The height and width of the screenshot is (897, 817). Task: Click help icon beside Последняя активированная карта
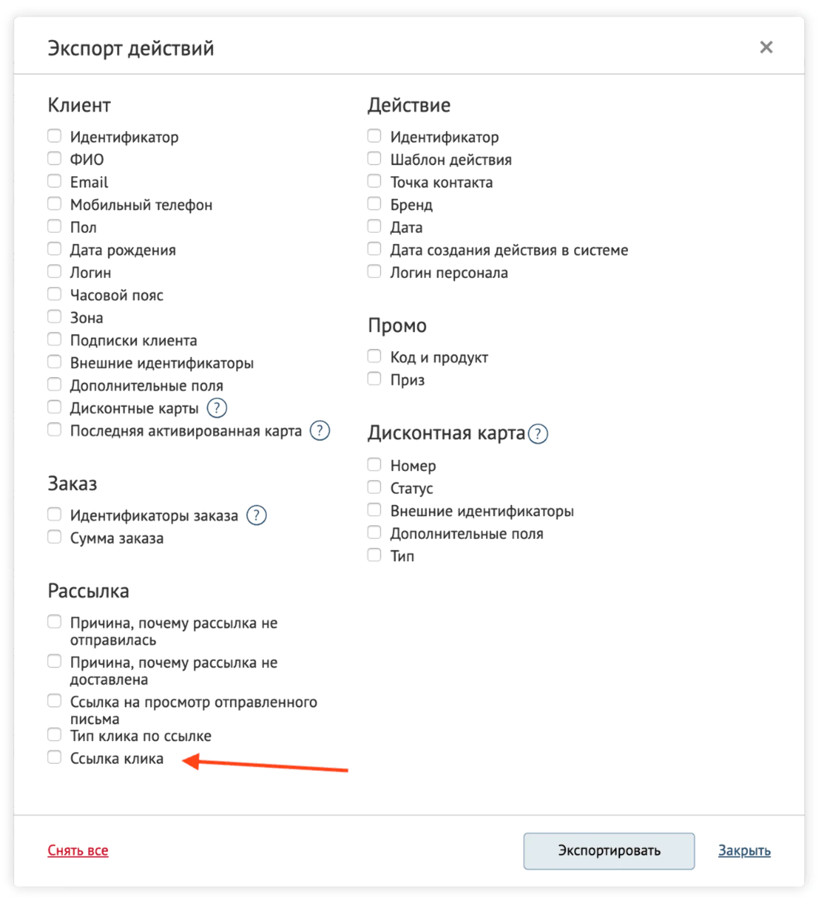tap(320, 431)
